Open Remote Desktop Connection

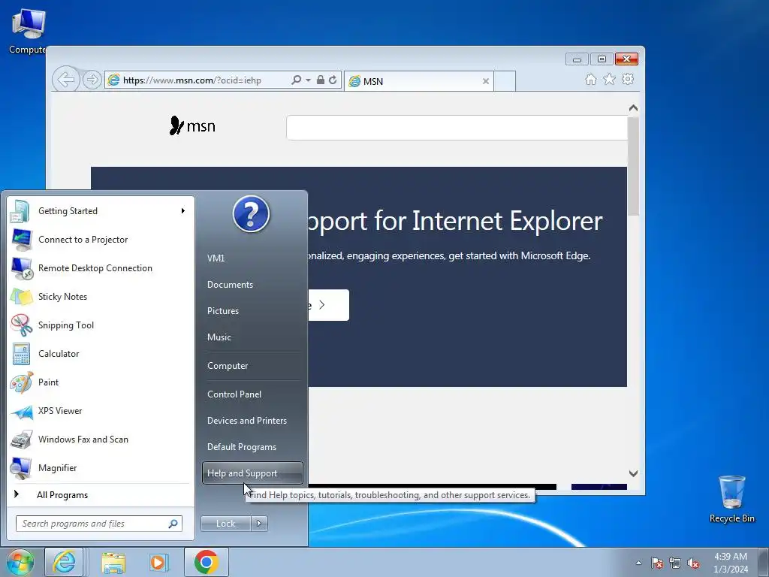(101, 268)
